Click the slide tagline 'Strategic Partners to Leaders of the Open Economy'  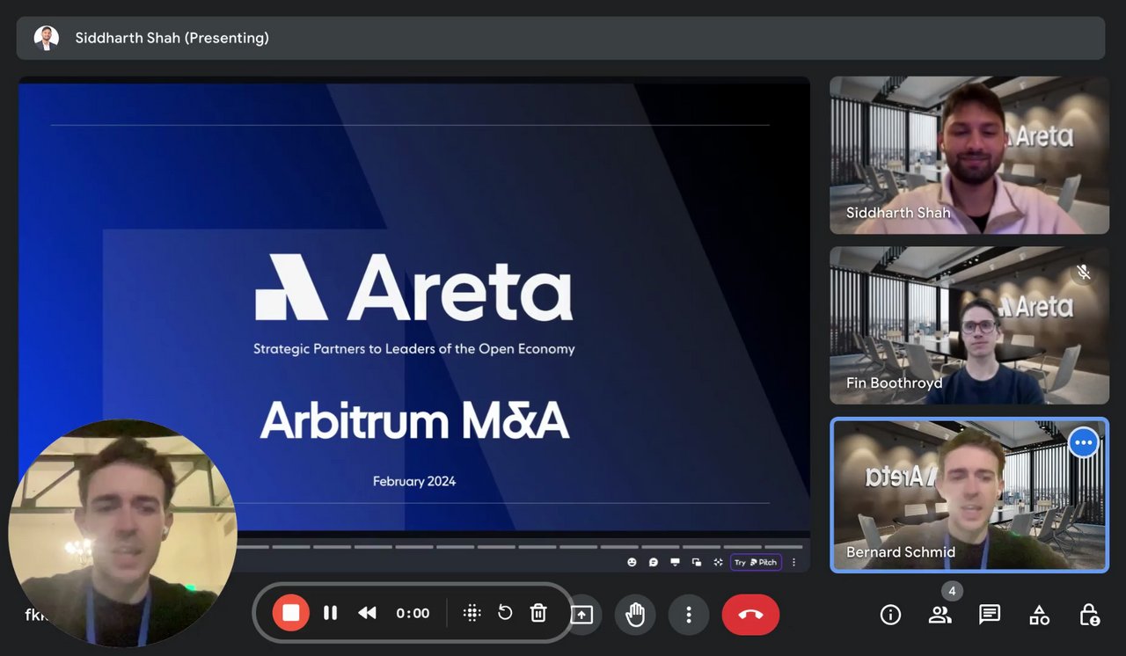414,348
